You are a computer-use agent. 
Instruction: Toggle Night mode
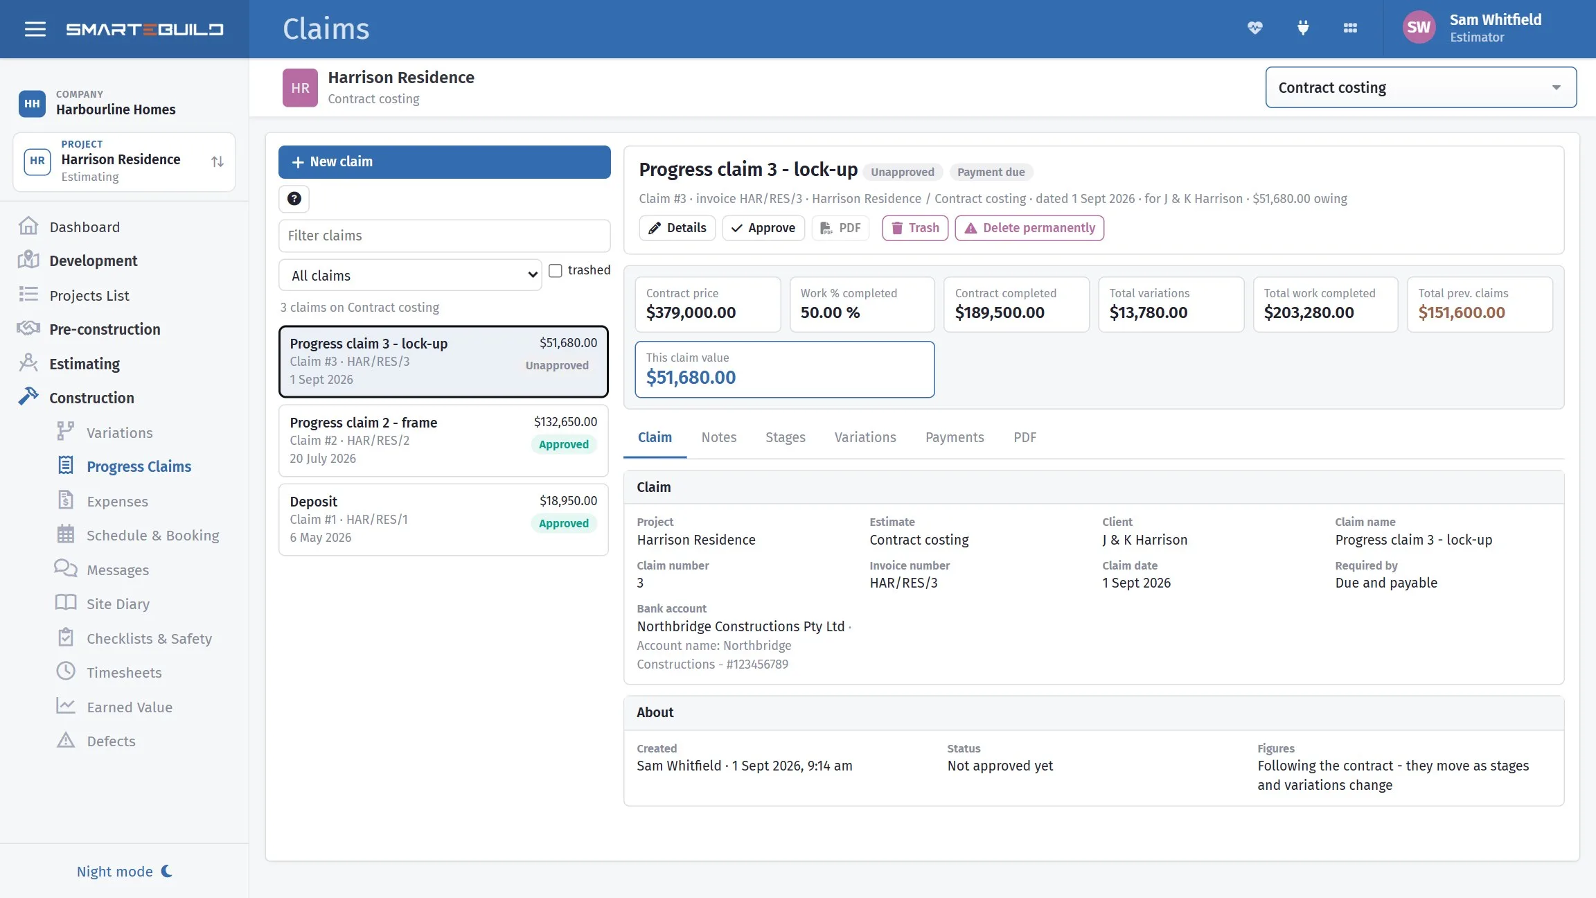point(124,871)
